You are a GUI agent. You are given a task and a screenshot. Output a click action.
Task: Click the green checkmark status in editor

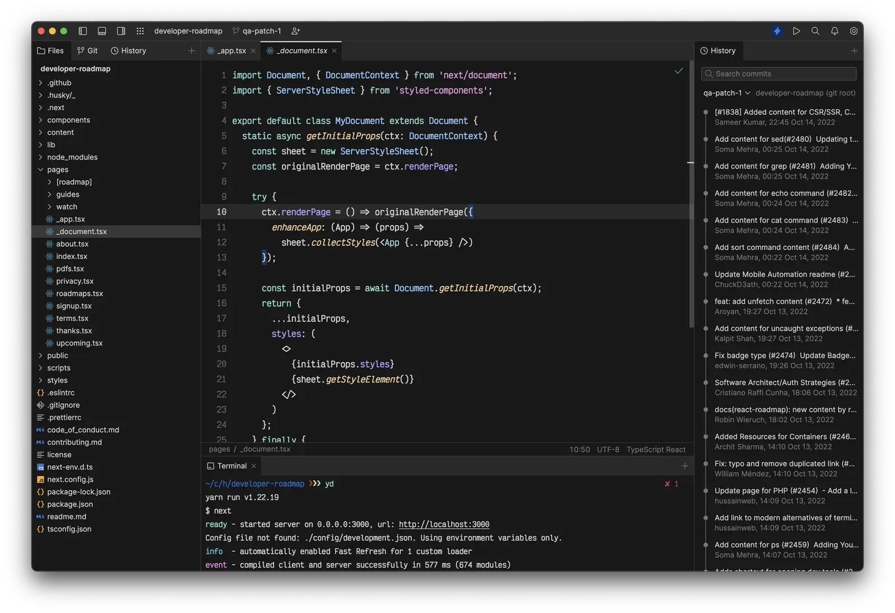679,71
